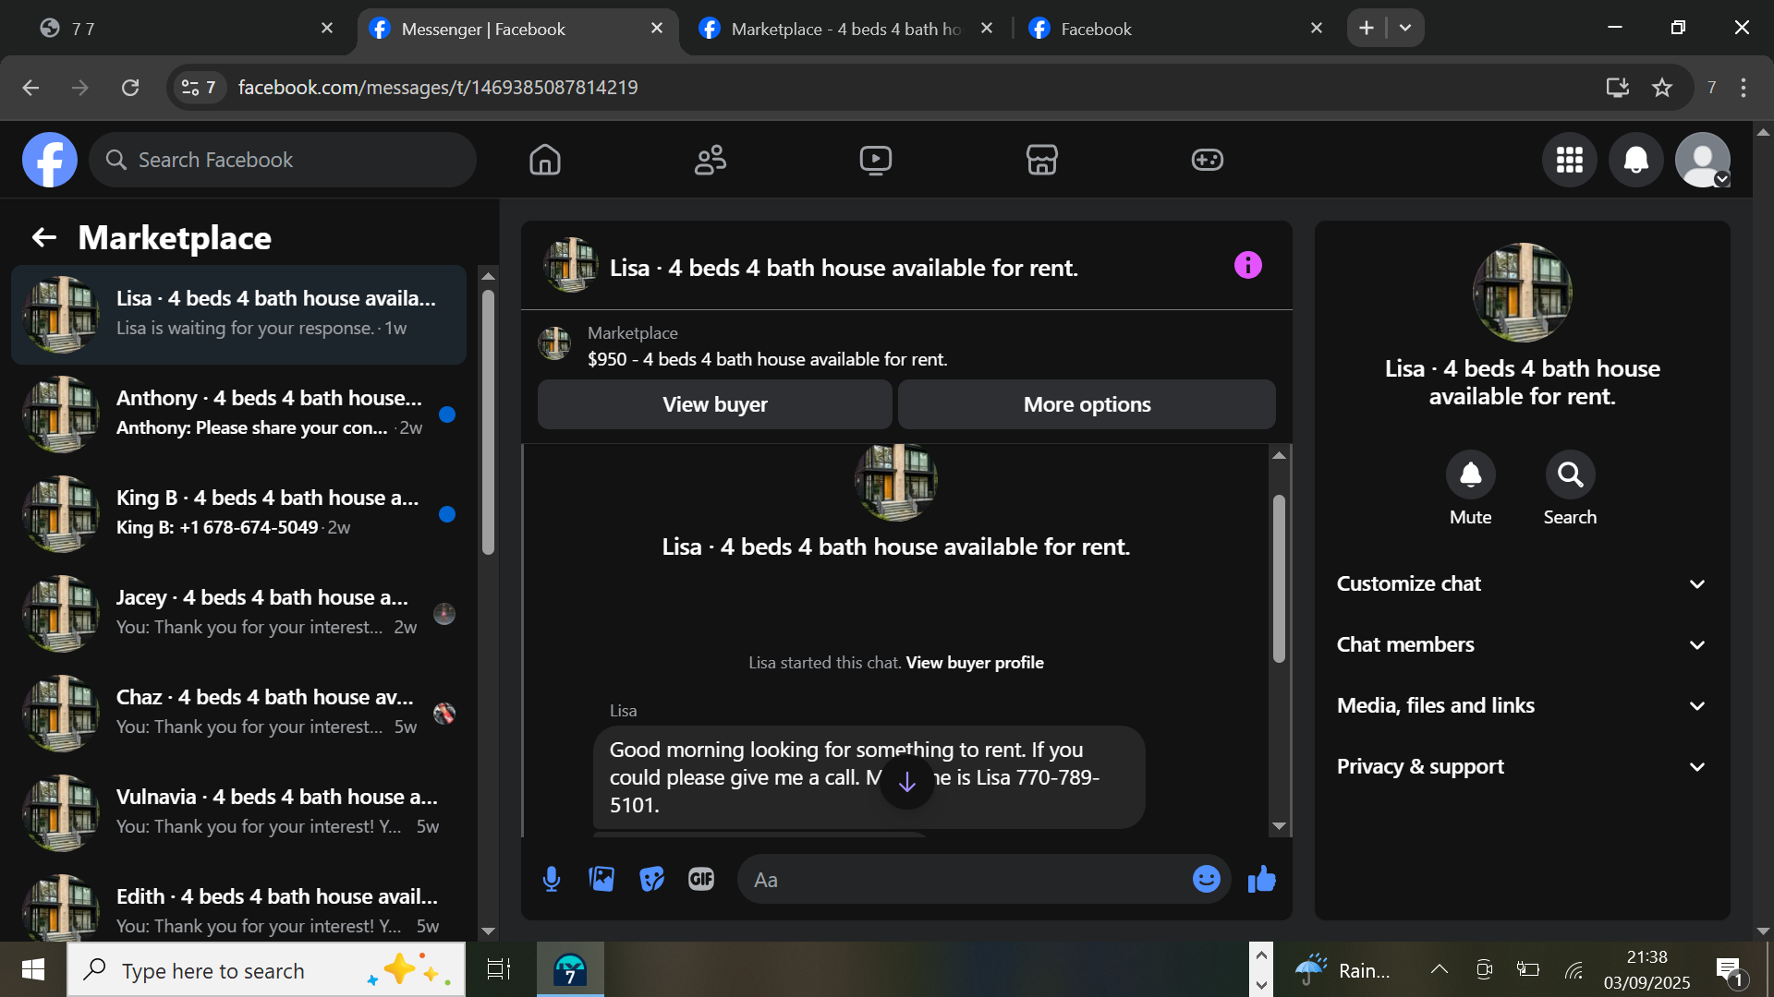Image resolution: width=1774 pixels, height=997 pixels.
Task: Bookmark this page with star icon
Action: (1662, 88)
